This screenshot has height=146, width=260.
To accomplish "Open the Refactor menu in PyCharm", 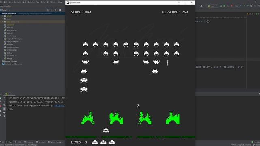I will (x=31, y=2).
